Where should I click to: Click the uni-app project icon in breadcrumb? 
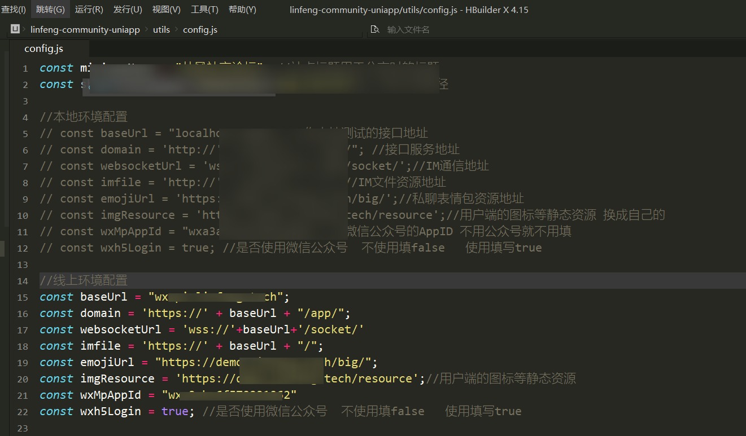(x=15, y=29)
